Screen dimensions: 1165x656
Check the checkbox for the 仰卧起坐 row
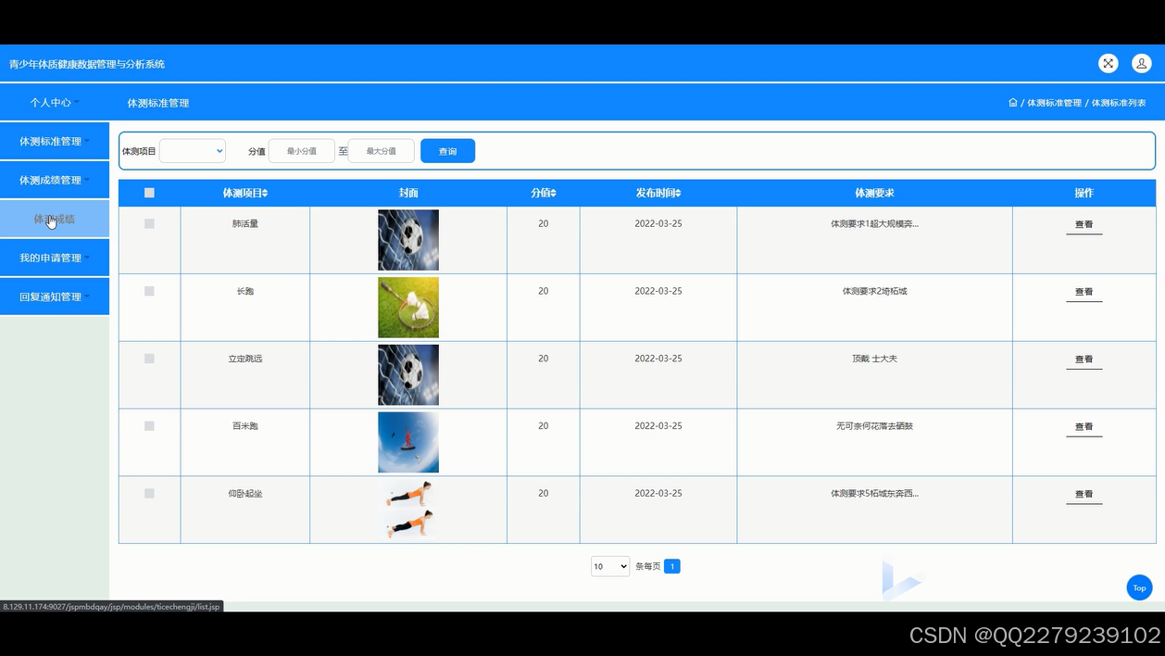(149, 494)
